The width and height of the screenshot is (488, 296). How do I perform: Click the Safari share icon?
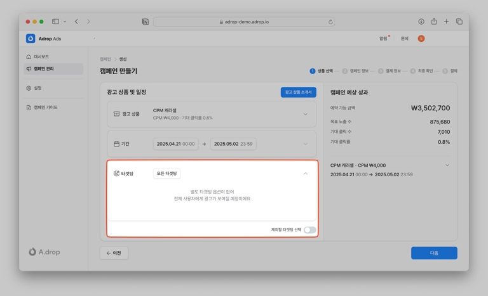click(434, 22)
